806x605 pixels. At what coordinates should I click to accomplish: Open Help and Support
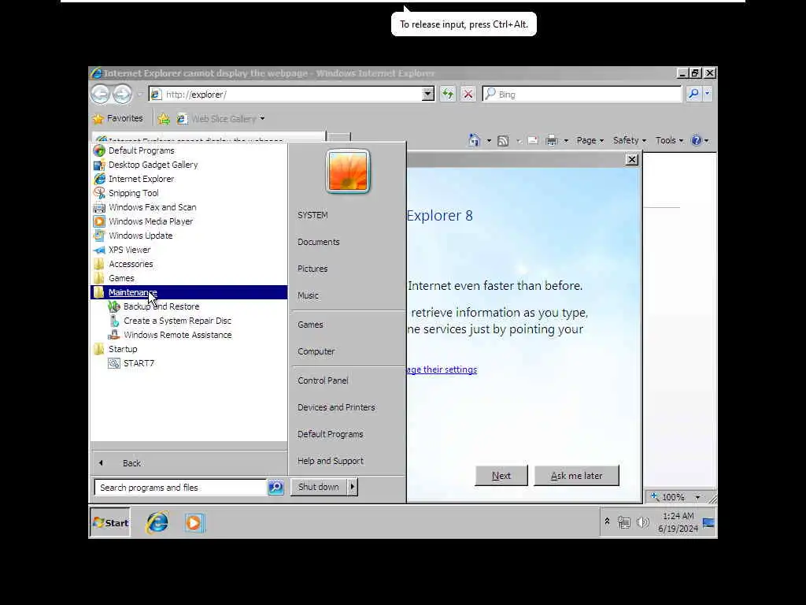330,460
